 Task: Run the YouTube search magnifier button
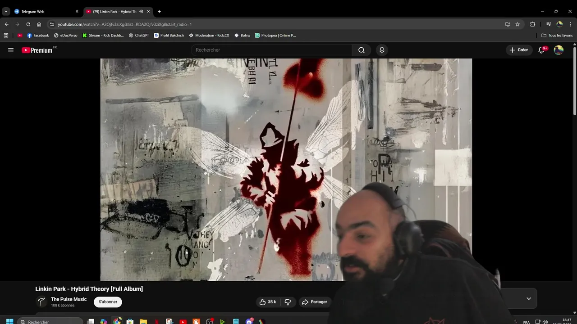click(x=362, y=50)
